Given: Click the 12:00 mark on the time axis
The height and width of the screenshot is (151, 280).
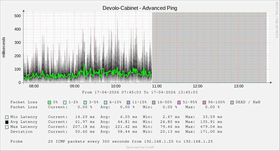Looking at the screenshot, I should tap(198, 86).
